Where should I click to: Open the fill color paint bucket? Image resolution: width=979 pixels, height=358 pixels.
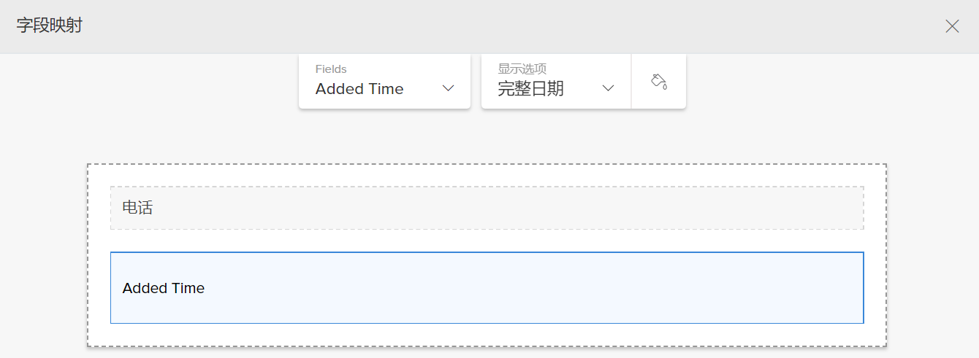(x=658, y=81)
